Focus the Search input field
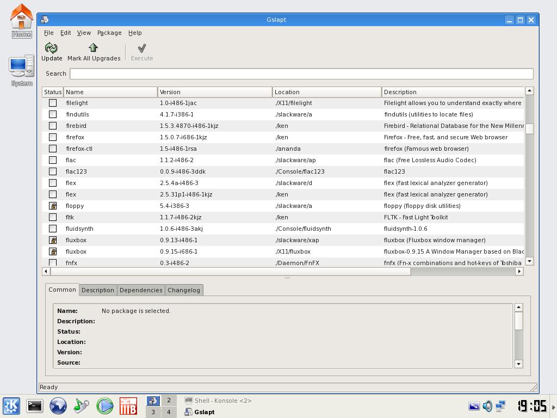 pyautogui.click(x=301, y=73)
